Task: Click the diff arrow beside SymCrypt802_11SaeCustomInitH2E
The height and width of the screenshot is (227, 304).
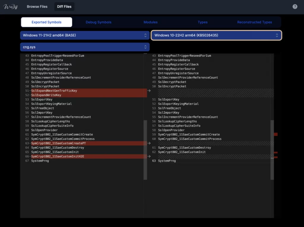Action: 149,156
